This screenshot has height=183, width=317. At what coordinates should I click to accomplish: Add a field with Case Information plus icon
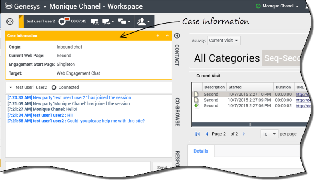click(158, 35)
